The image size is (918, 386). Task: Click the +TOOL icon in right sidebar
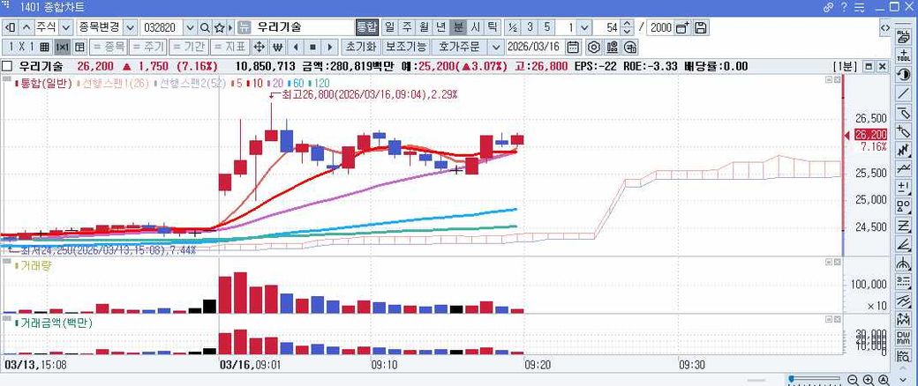903,55
